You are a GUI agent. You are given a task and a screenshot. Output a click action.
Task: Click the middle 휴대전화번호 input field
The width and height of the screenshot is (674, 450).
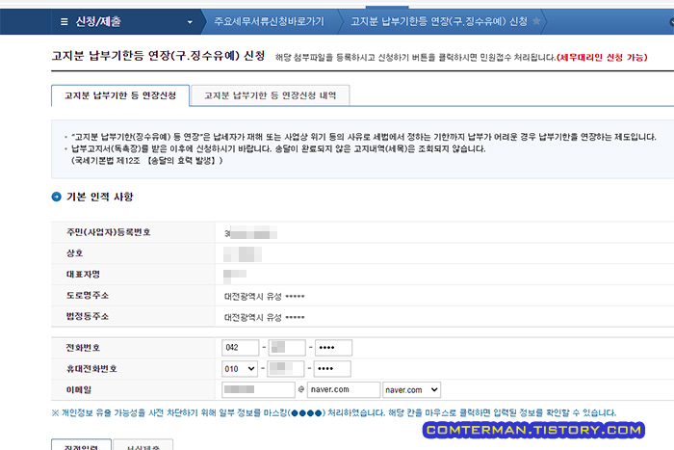click(285, 369)
